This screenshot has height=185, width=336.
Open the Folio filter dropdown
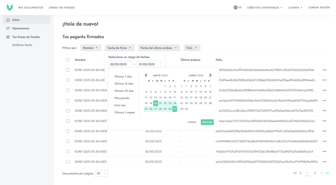coord(192,48)
